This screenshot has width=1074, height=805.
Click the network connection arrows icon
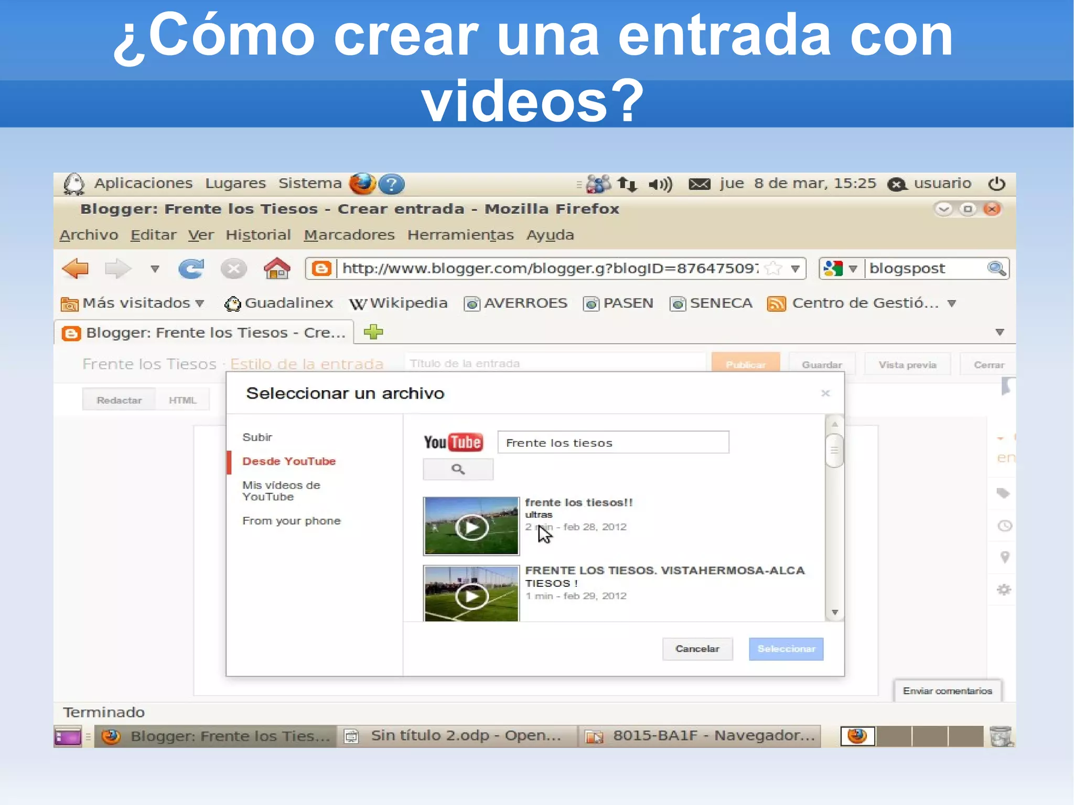(x=627, y=184)
